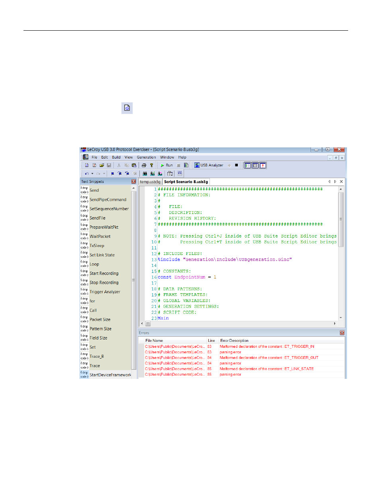Select the TxSleep snippet
This screenshot has height=492, width=380.
(x=97, y=246)
